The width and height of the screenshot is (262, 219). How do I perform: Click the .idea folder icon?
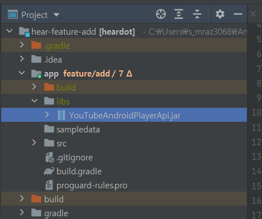click(36, 59)
